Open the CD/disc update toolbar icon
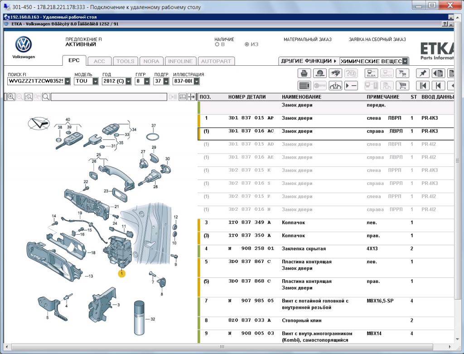This screenshot has width=464, height=354. [320, 73]
